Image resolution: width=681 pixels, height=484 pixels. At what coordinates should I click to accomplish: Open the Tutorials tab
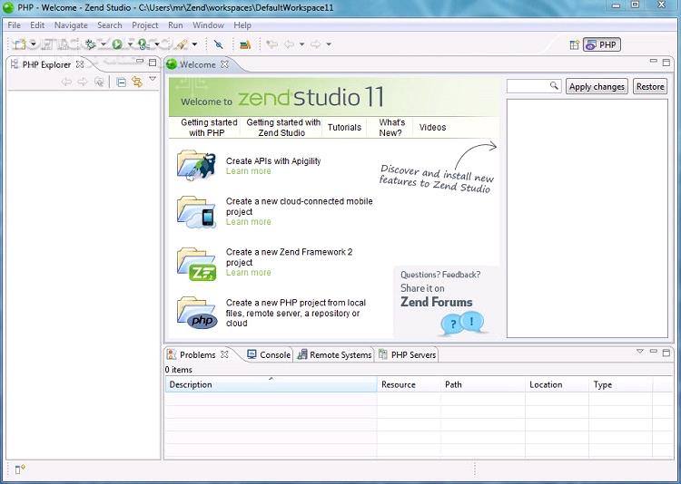point(344,128)
